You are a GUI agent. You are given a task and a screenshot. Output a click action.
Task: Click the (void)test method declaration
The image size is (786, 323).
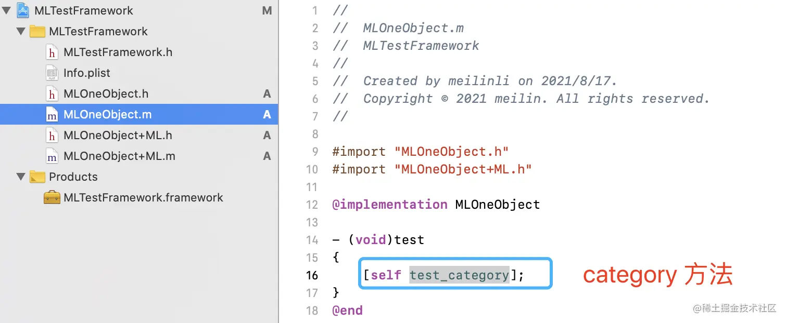pyautogui.click(x=378, y=239)
